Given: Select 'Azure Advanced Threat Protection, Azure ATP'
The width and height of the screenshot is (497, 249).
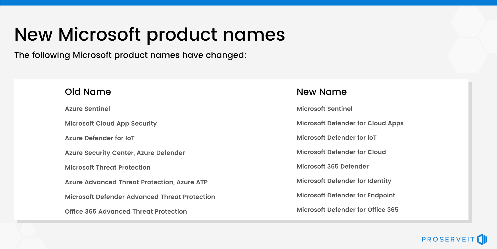Looking at the screenshot, I should (136, 182).
